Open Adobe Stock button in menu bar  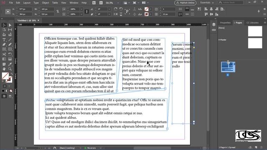(101, 3)
